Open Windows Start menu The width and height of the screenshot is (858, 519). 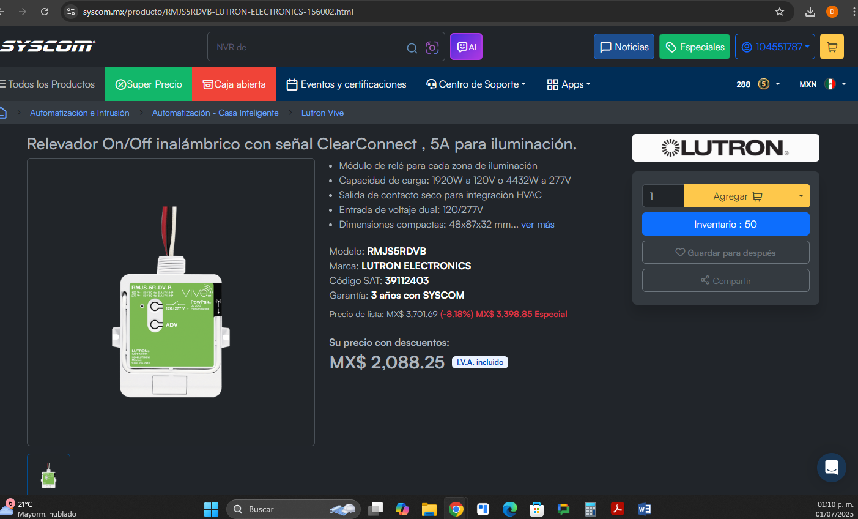pyautogui.click(x=211, y=509)
